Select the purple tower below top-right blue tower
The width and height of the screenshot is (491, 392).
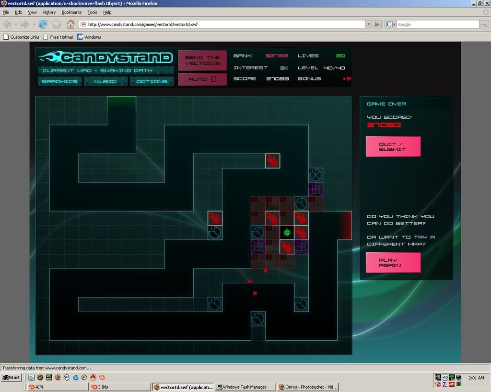point(316,190)
